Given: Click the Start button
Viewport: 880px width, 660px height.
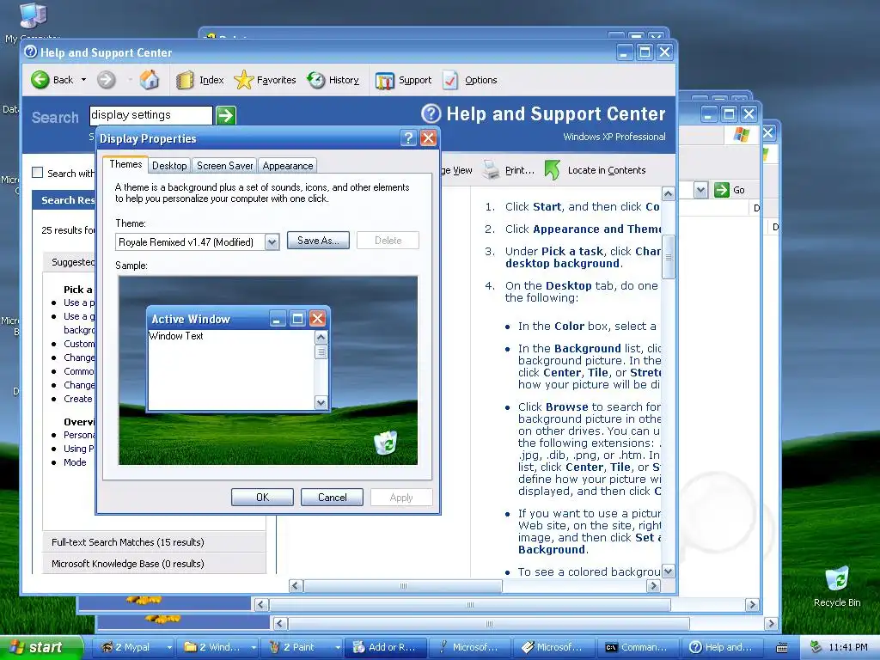Looking at the screenshot, I should pos(41,647).
